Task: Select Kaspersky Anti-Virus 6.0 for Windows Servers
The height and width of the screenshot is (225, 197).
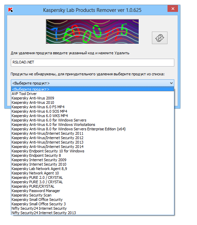Action: [93, 120]
